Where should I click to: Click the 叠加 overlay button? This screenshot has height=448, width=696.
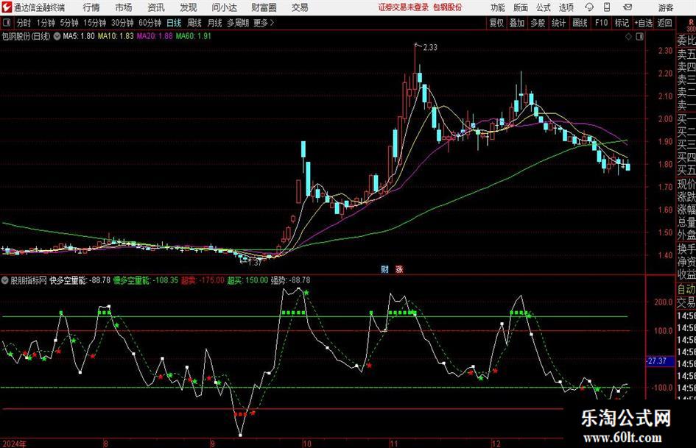tap(517, 23)
